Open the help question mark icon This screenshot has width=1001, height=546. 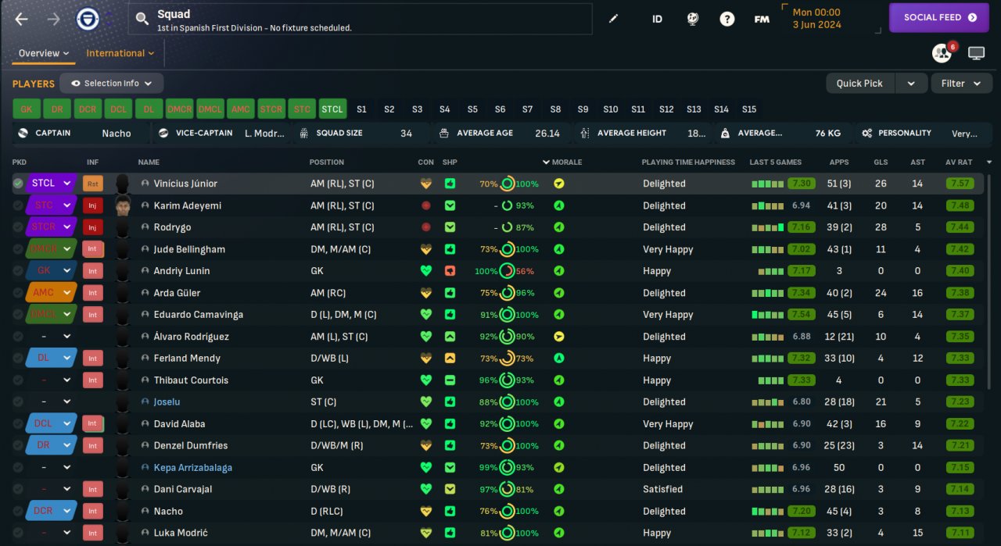(727, 19)
